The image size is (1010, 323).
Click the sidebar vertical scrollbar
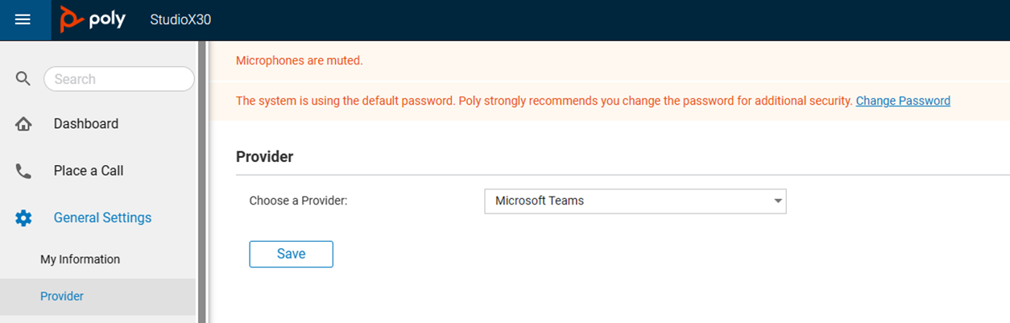(203, 177)
